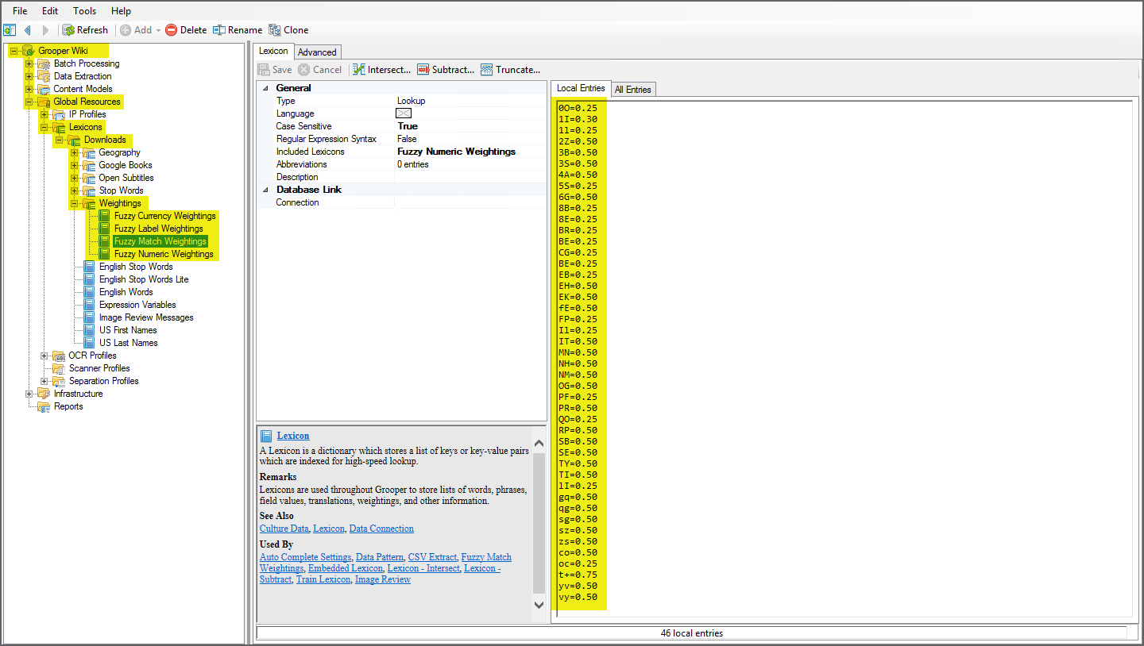Collapse the Weightings folder node
Screen dimensions: 1144x646
(74, 203)
